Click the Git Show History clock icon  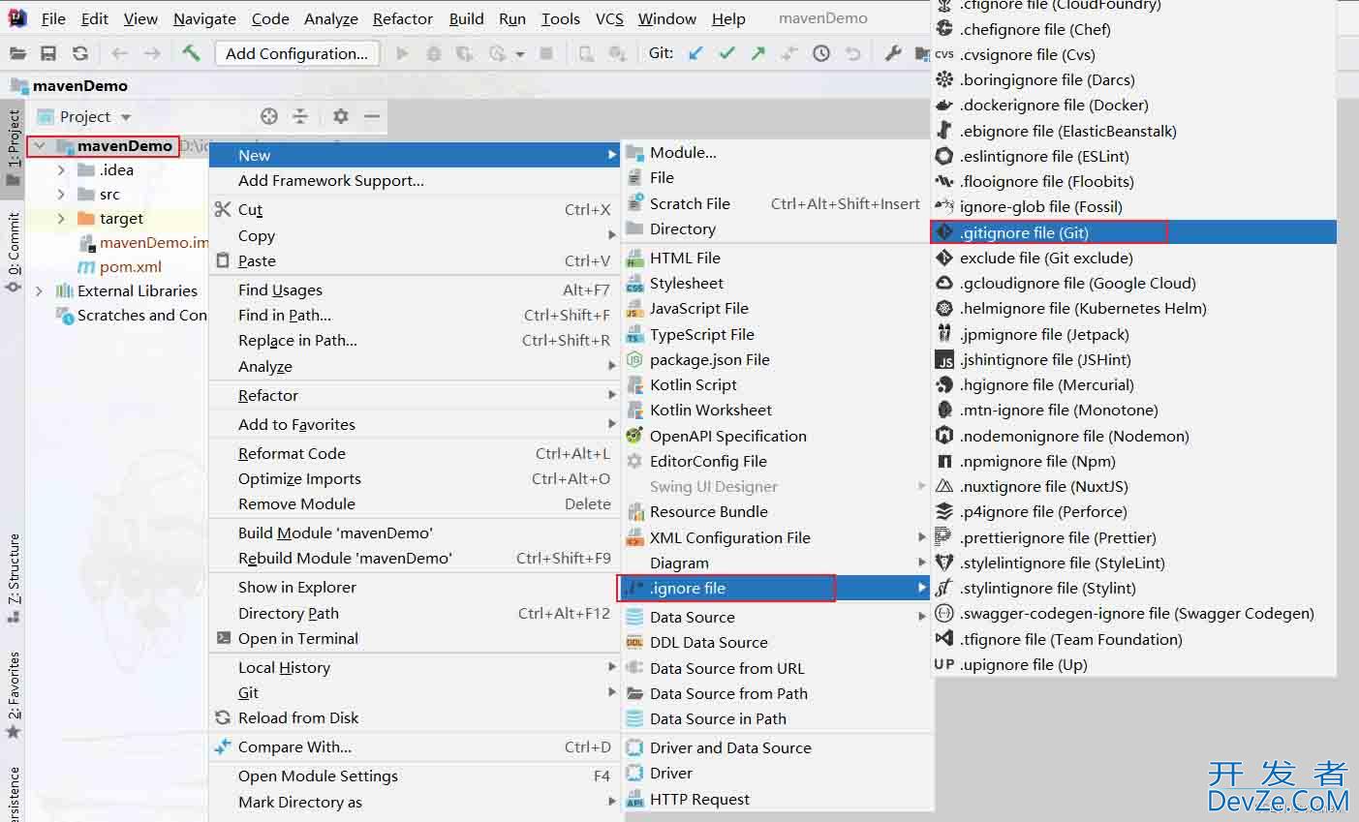tap(821, 53)
